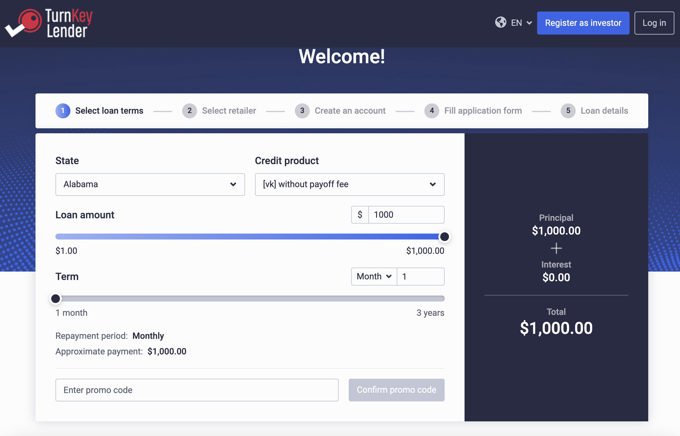Click step 4 circle for Fill application form
Screen dimensions: 680x436
[x=432, y=111]
